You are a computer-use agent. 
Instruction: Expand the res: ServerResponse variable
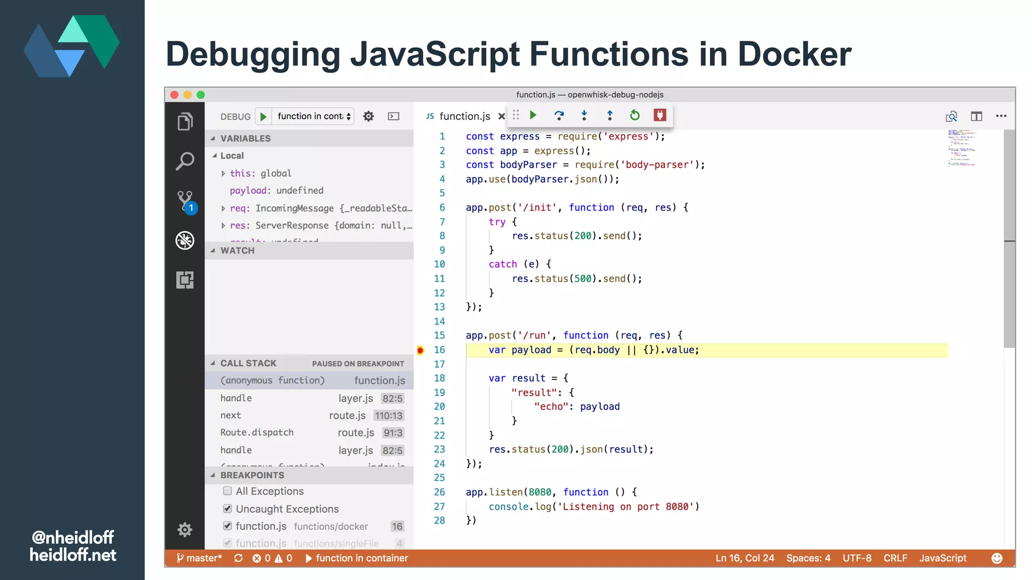(223, 226)
